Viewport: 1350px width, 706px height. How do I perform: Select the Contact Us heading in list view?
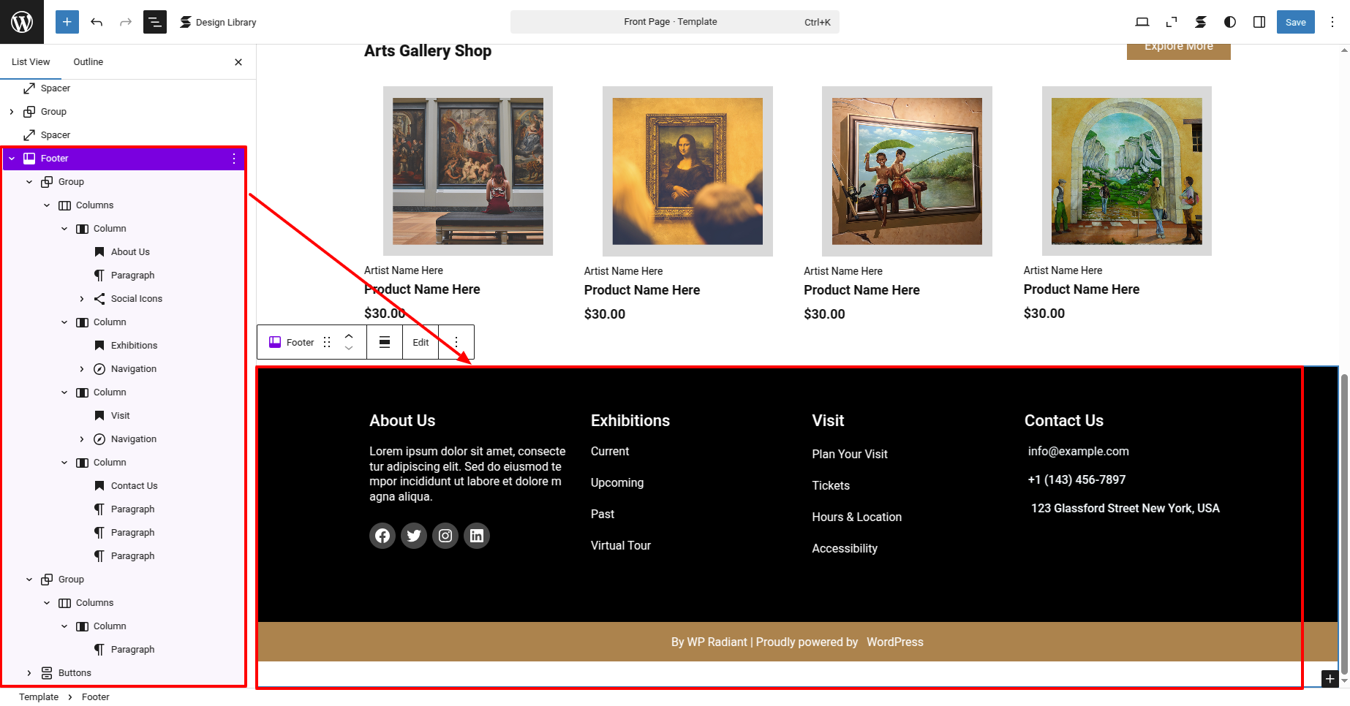tap(134, 486)
